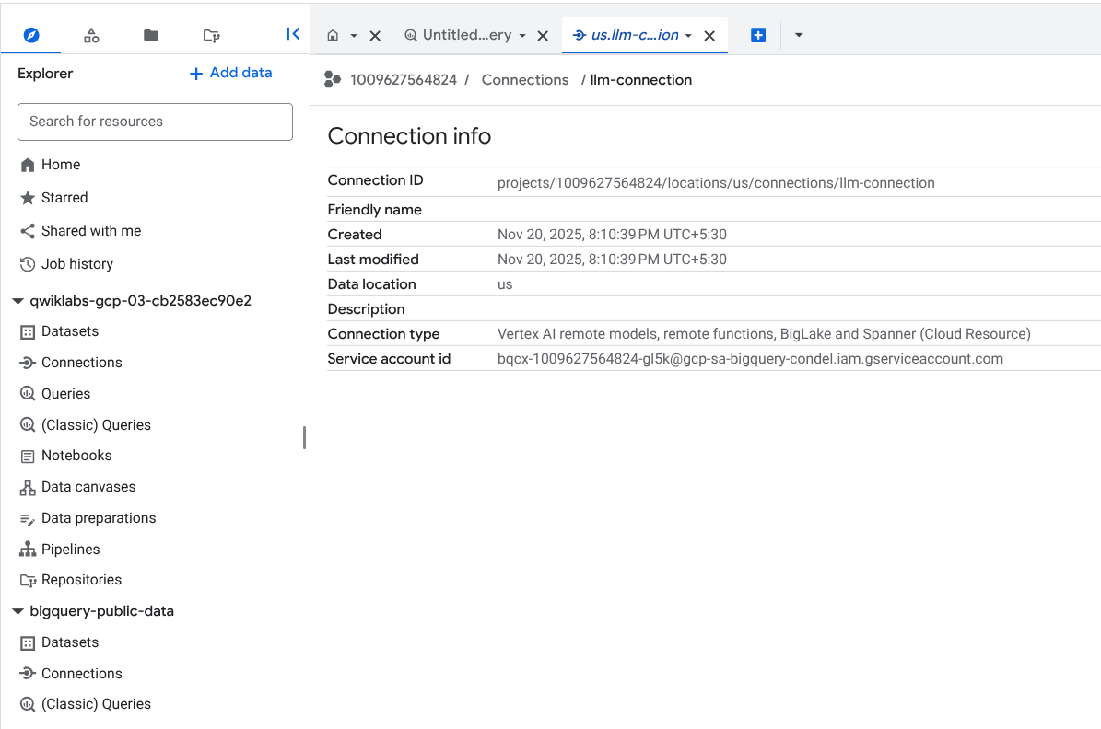
Task: Select Starred in the sidebar
Action: click(63, 197)
